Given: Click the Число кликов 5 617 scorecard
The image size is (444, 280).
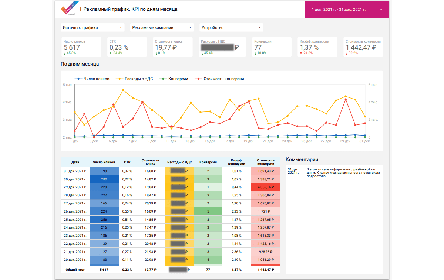Looking at the screenshot, I should (81, 47).
